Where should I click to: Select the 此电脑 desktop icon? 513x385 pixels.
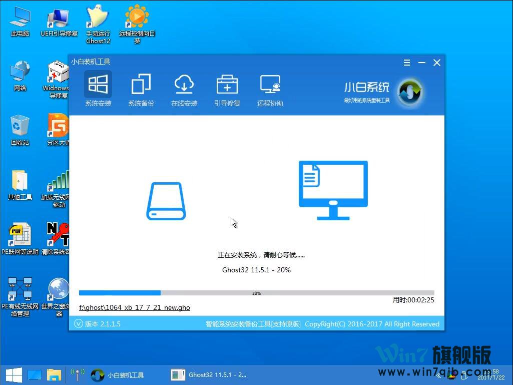pos(20,22)
